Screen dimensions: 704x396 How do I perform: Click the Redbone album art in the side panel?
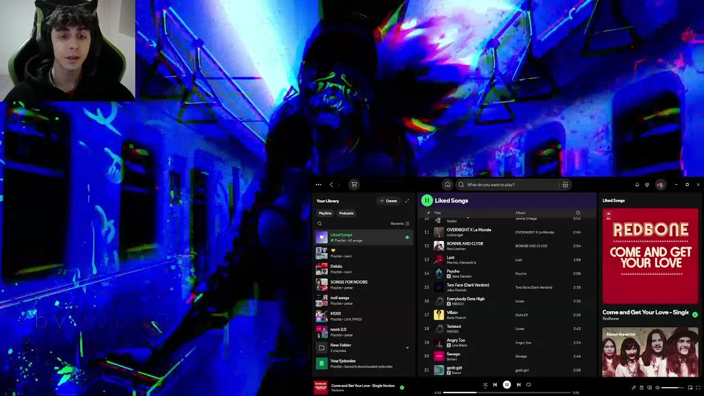tap(650, 256)
